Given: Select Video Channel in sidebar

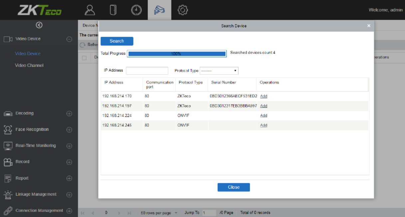Looking at the screenshot, I should [29, 65].
